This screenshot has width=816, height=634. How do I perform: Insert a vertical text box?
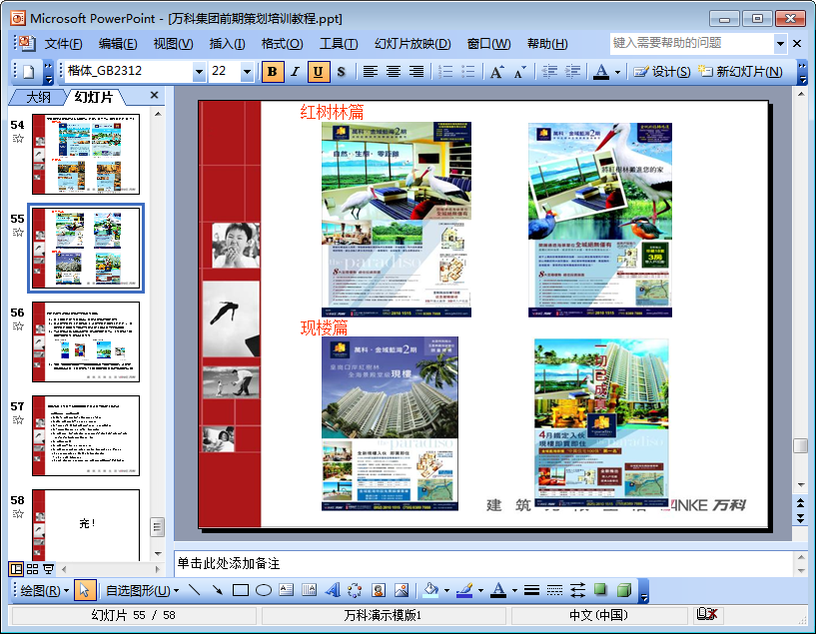click(x=310, y=590)
